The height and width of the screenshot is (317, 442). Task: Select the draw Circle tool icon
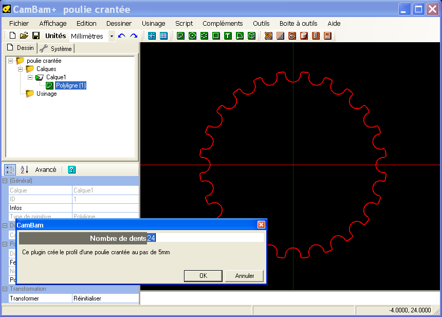[192, 36]
